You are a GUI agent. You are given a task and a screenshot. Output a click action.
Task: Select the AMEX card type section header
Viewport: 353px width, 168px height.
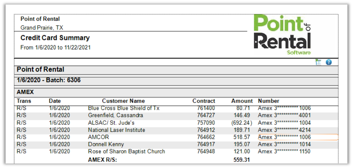click(x=25, y=92)
